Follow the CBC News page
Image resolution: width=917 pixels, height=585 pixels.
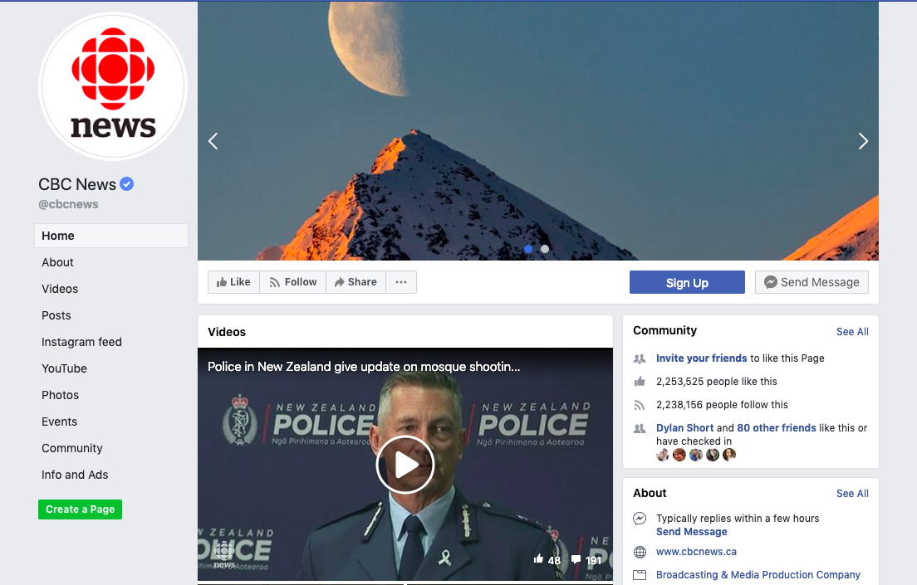coord(293,282)
